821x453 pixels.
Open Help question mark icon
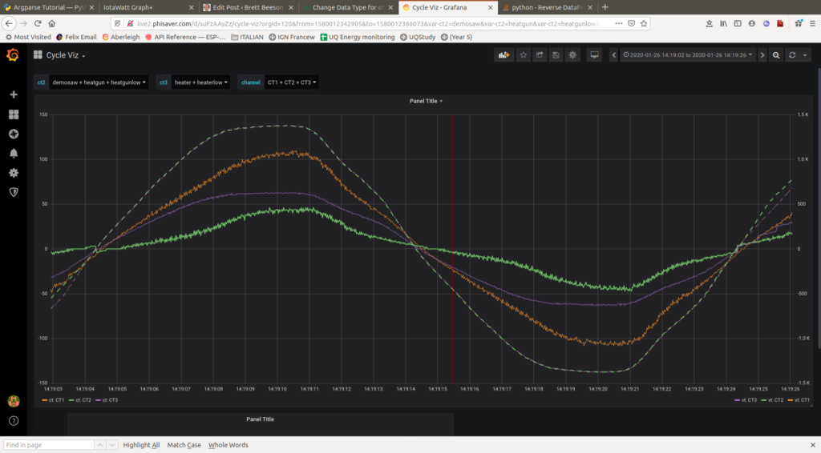coord(14,421)
